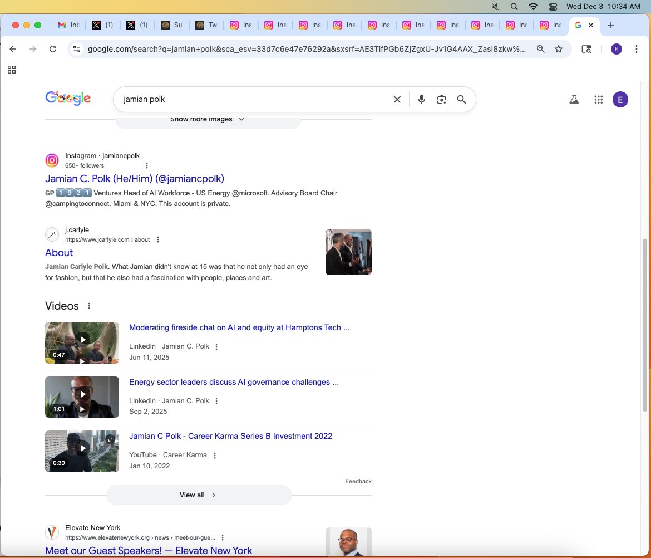This screenshot has height=558, width=651.
Task: Open macOS date and time clock
Action: (603, 6)
